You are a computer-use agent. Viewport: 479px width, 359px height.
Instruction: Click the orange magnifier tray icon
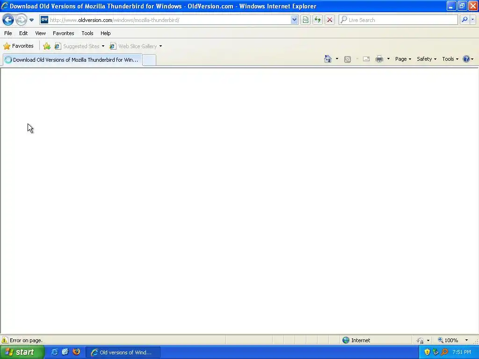click(x=444, y=352)
